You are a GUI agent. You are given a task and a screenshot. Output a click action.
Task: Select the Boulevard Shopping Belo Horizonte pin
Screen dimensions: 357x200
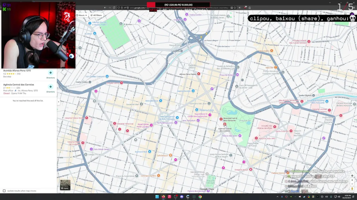(x=327, y=101)
